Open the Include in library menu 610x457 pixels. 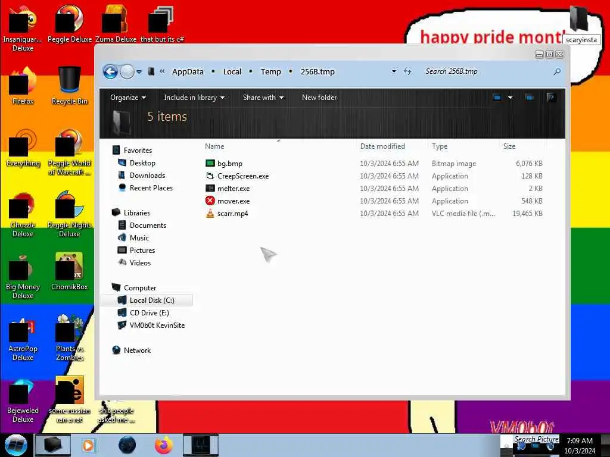click(x=194, y=98)
